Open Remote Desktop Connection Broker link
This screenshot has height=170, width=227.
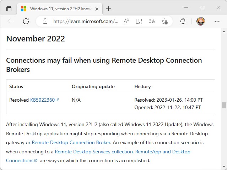(71, 143)
